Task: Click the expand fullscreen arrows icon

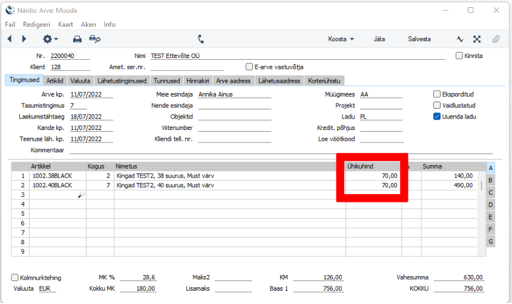Action: pyautogui.click(x=477, y=39)
